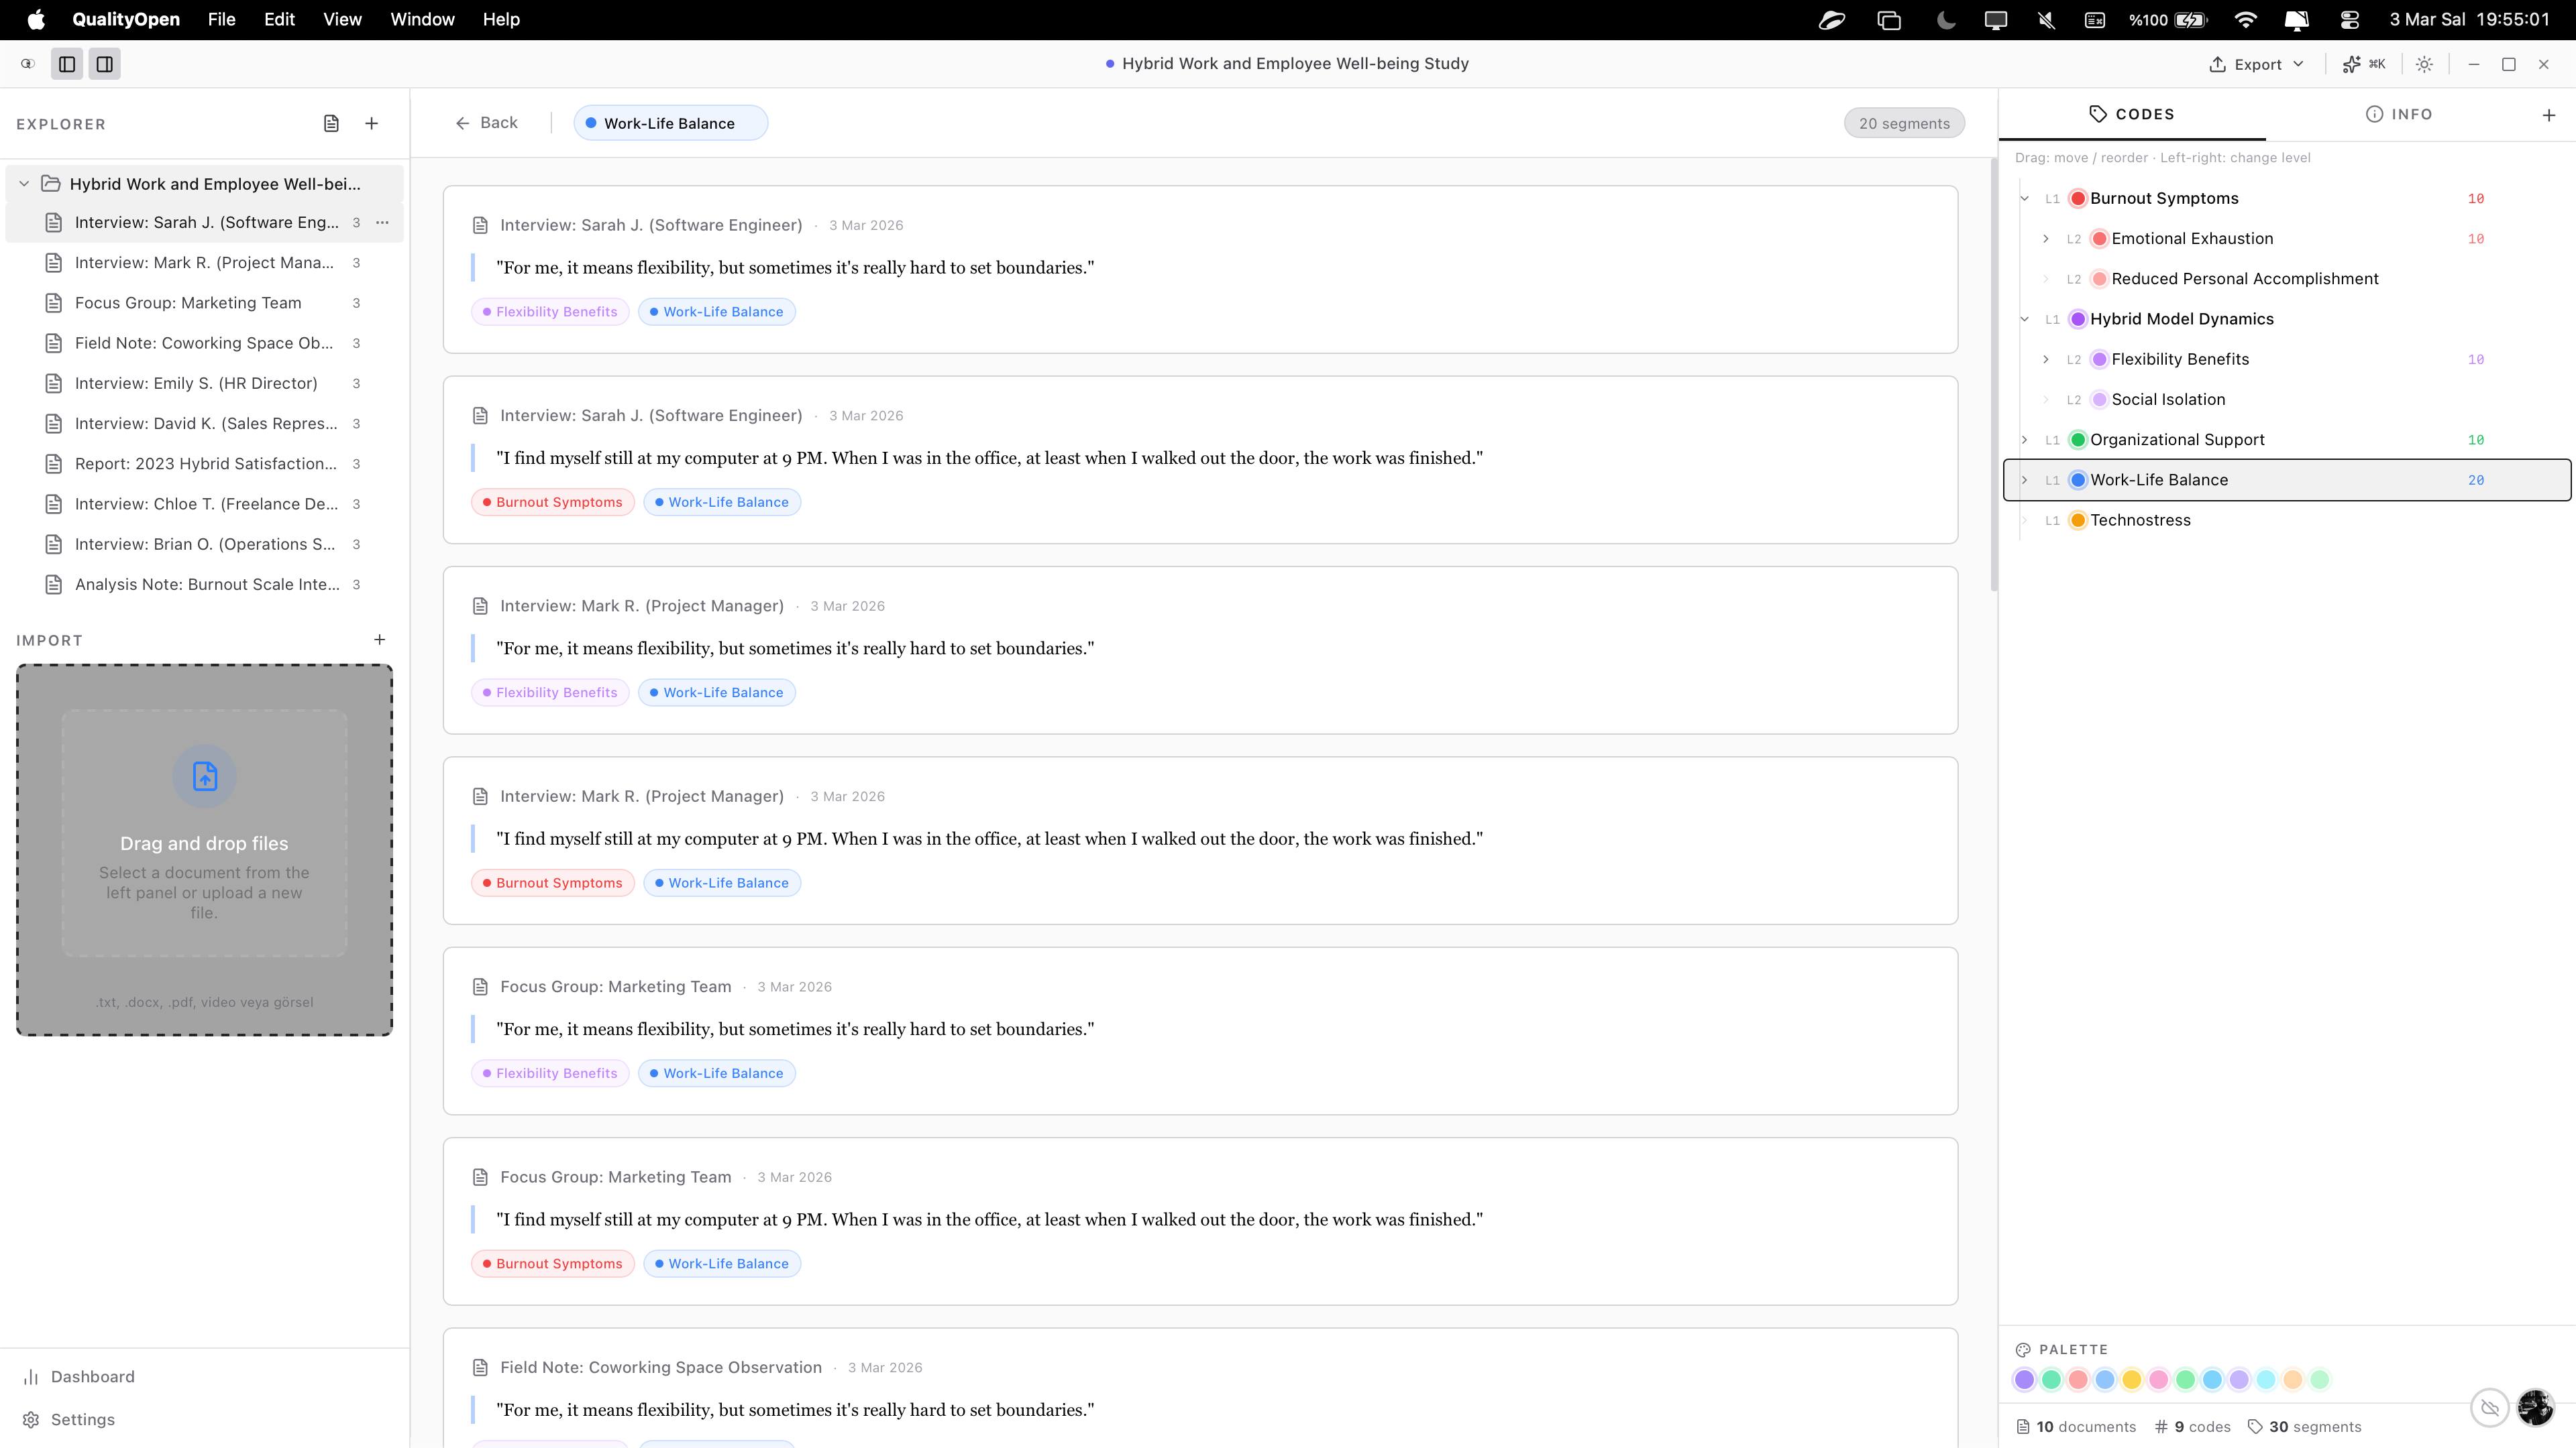Click the add code plus icon
The image size is (2576, 1448).
(2548, 115)
